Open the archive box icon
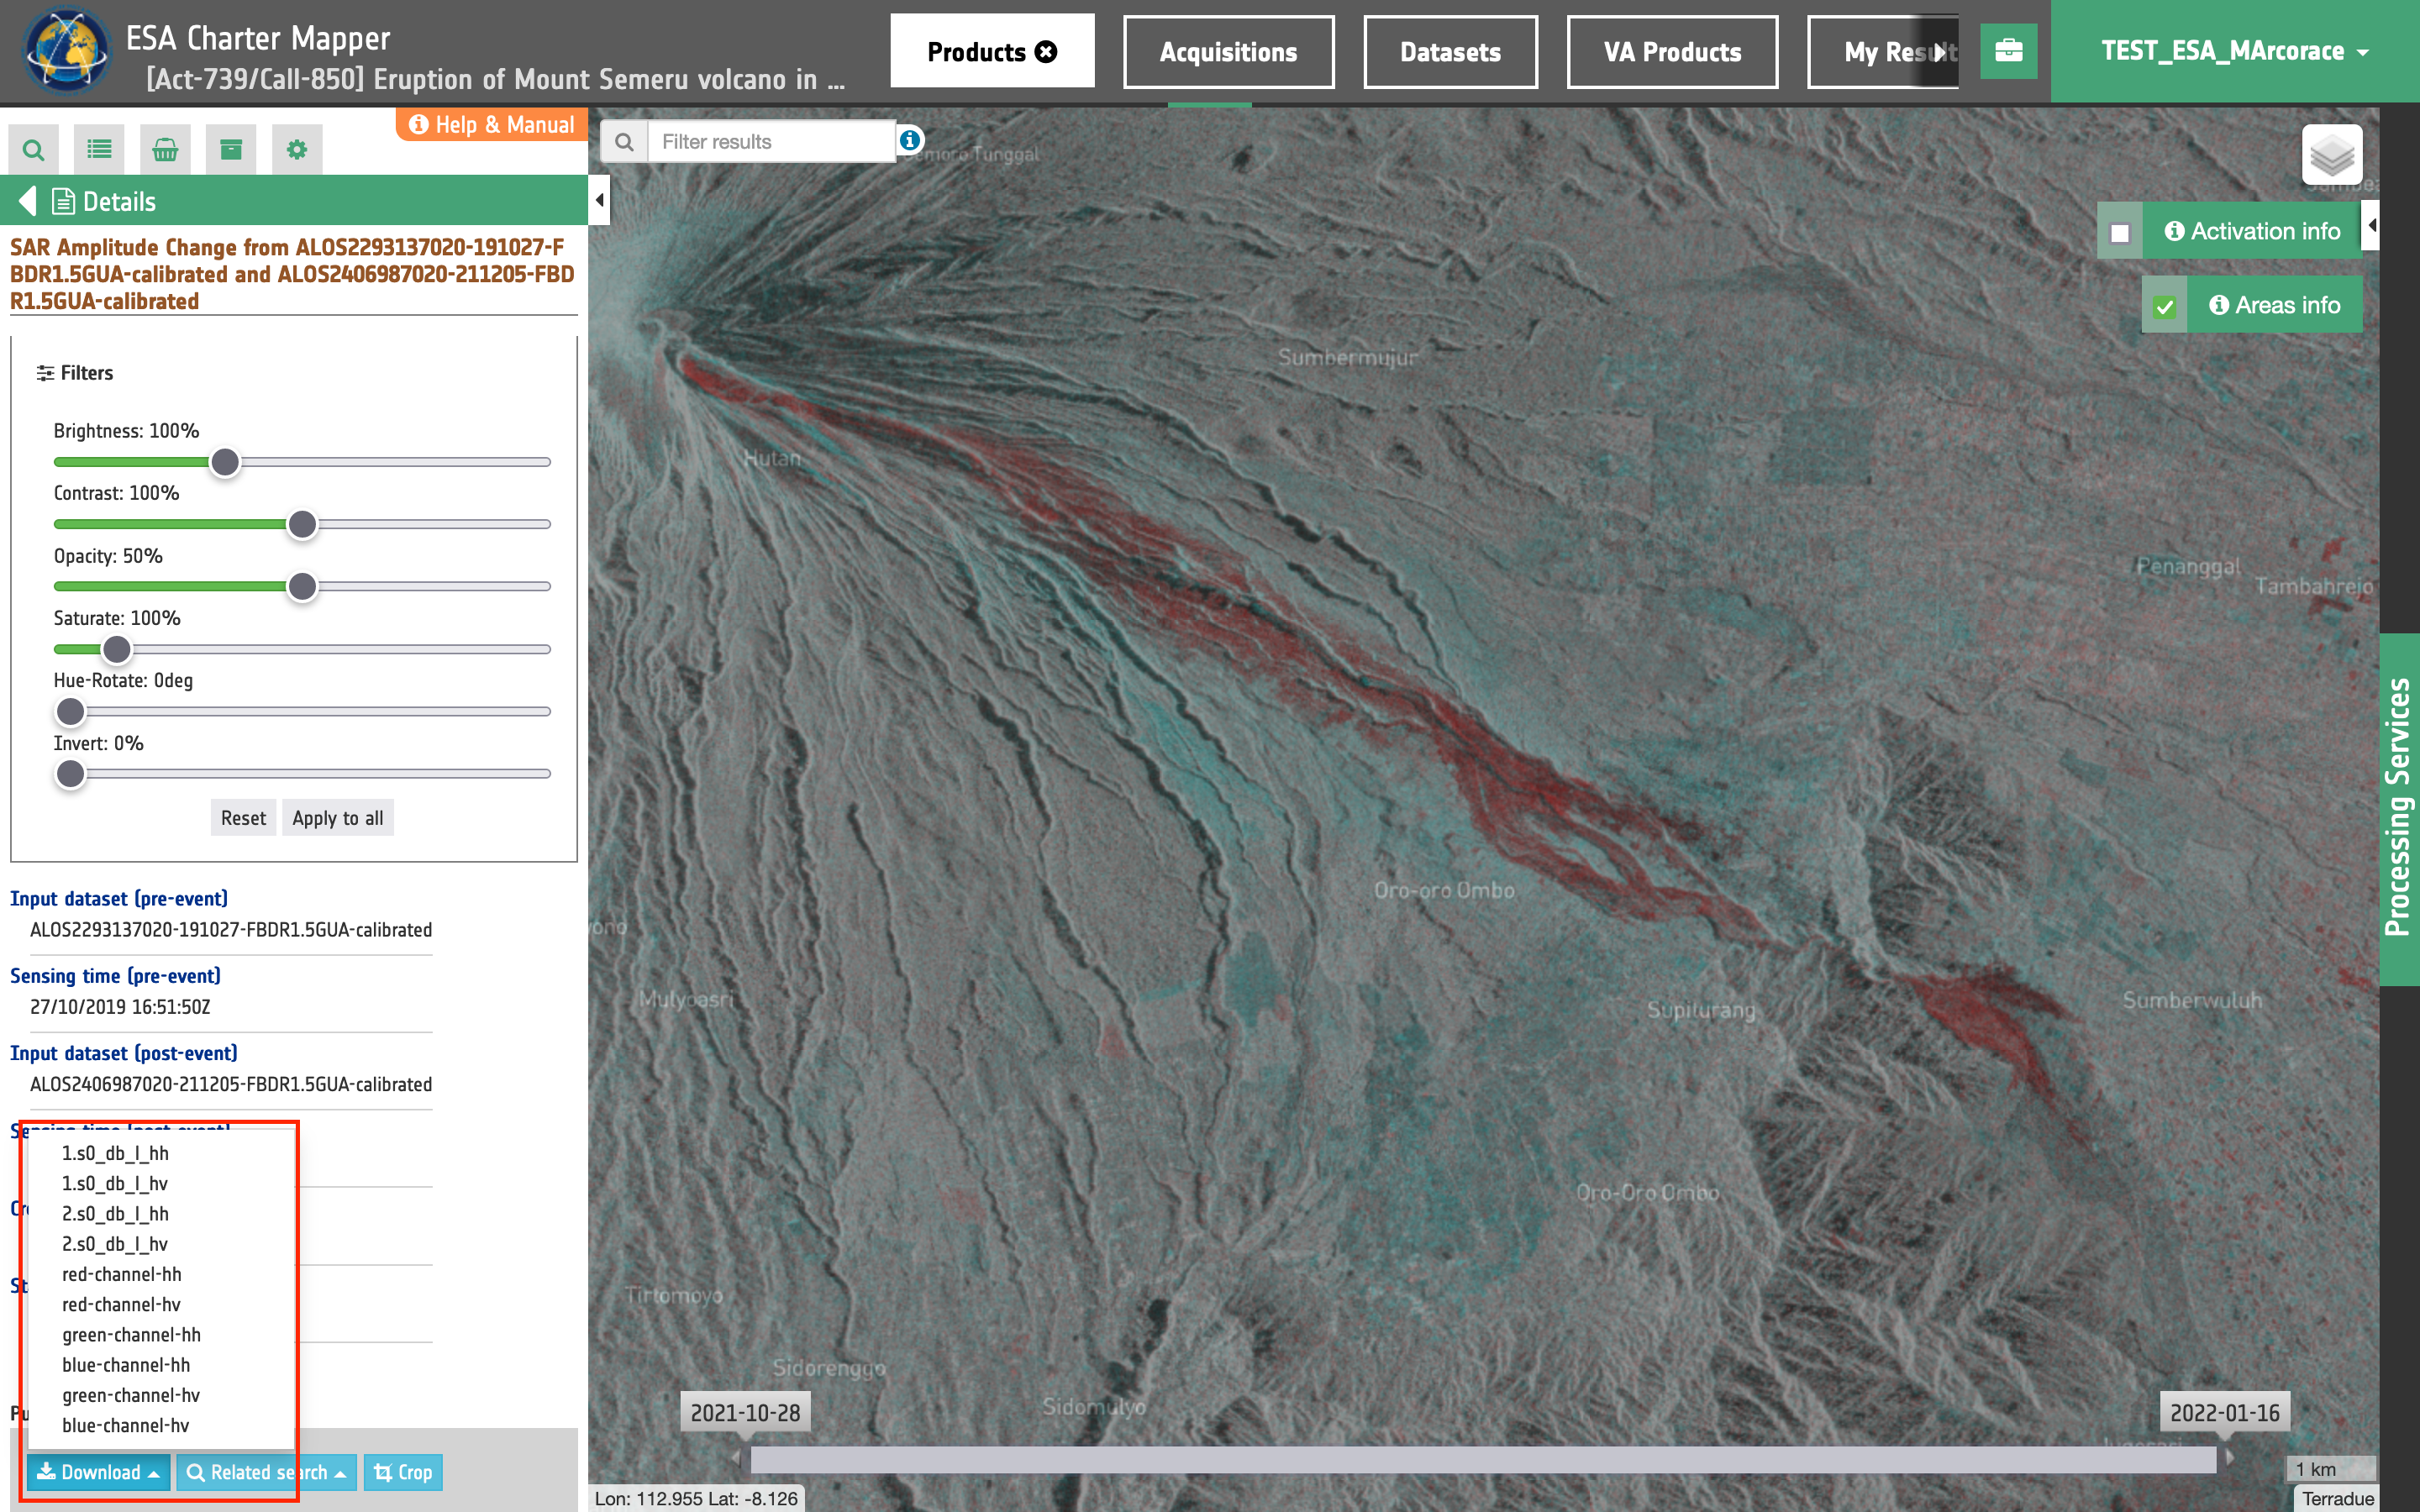The height and width of the screenshot is (1512, 2420). coord(231,150)
